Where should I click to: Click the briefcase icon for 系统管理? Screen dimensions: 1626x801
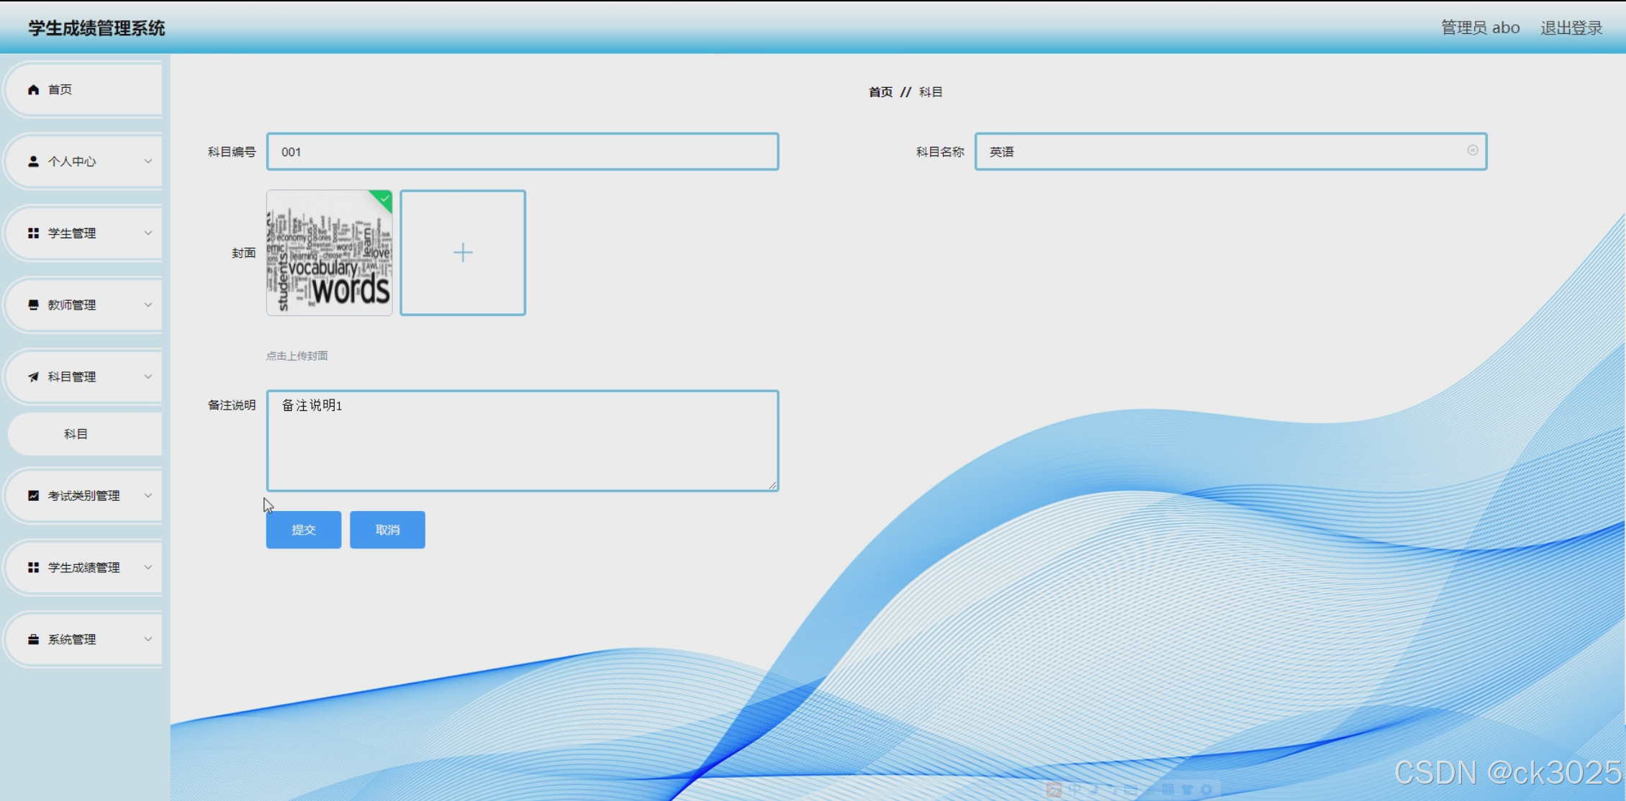33,640
